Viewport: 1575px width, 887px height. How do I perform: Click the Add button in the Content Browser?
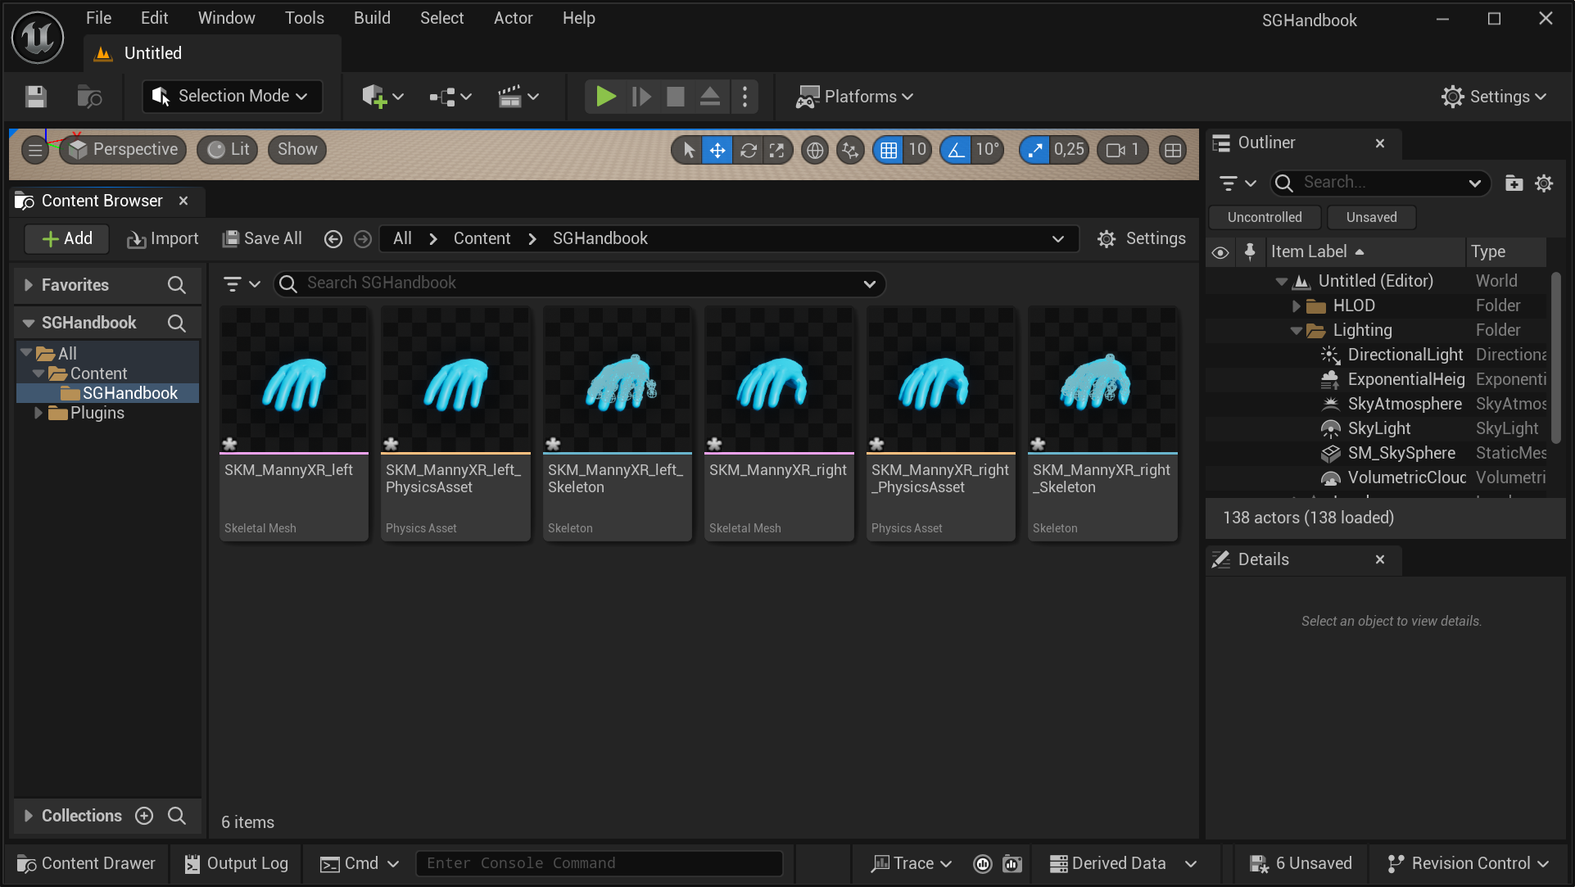coord(66,238)
